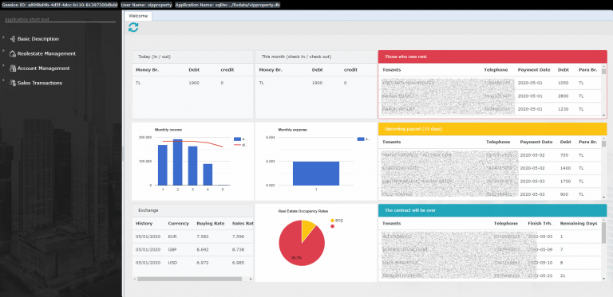The width and height of the screenshot is (613, 297).
Task: Click the month 2 bar in Monthly income
Action: point(177,162)
